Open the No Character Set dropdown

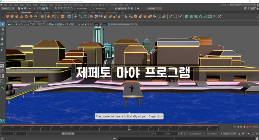pyautogui.click(x=196, y=134)
